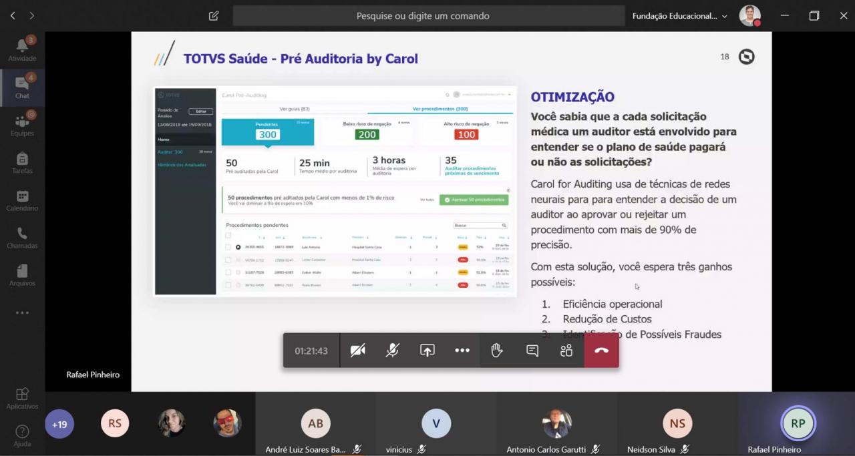Show more apps ellipsis in sidebar
This screenshot has width=855, height=456.
[x=22, y=312]
